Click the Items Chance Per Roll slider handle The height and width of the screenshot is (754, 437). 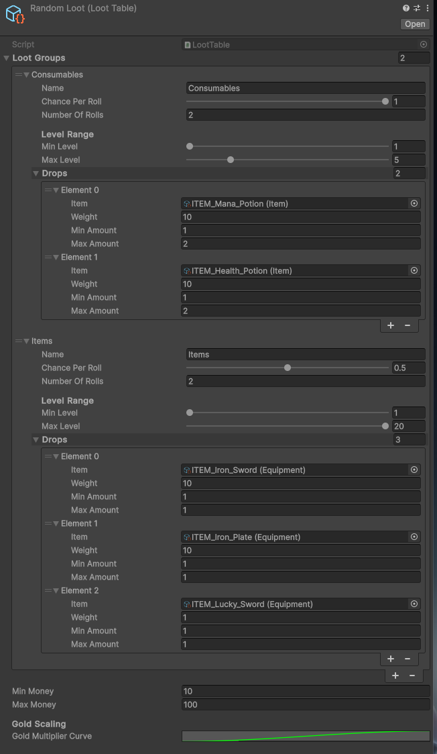point(288,368)
